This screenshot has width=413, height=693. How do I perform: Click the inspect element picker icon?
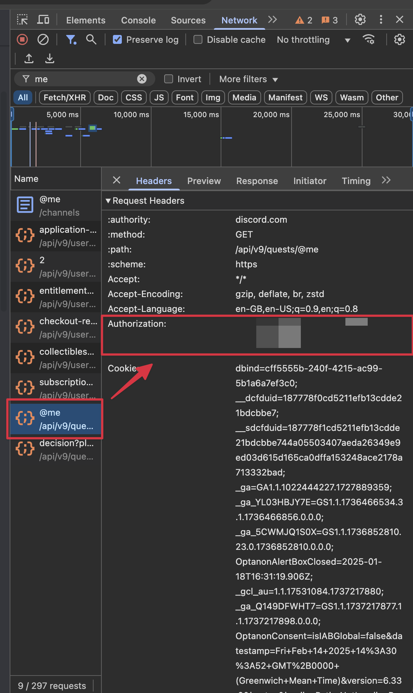click(22, 20)
